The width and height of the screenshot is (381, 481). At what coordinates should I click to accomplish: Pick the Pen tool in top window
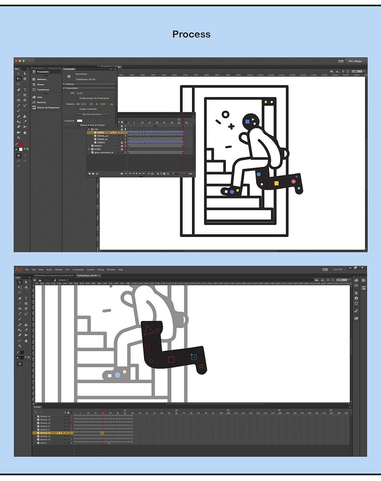19,90
